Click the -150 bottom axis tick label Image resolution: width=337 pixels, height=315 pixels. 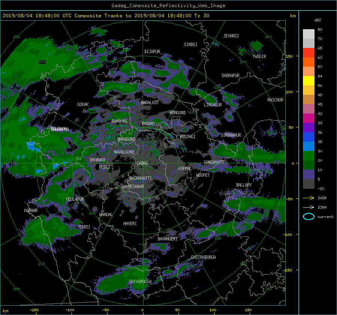pyautogui.click(x=34, y=310)
